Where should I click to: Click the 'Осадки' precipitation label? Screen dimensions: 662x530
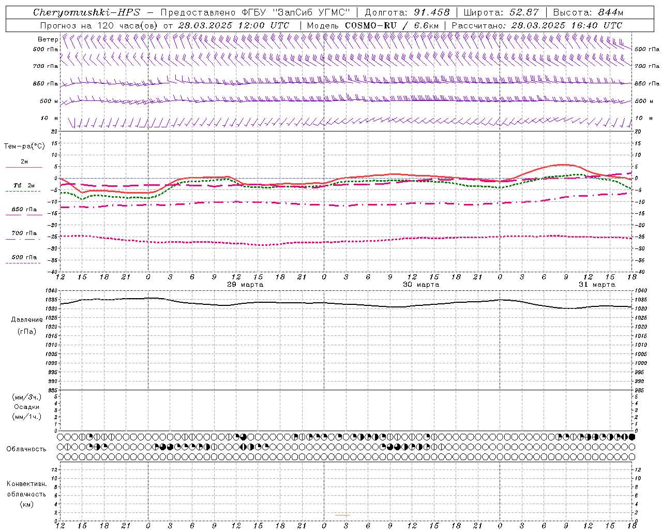click(27, 407)
